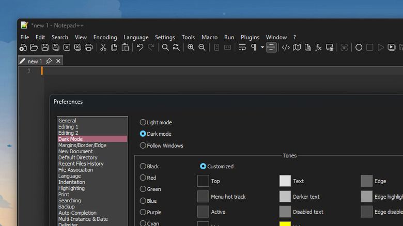Switch to the new 1 tab

coord(35,61)
